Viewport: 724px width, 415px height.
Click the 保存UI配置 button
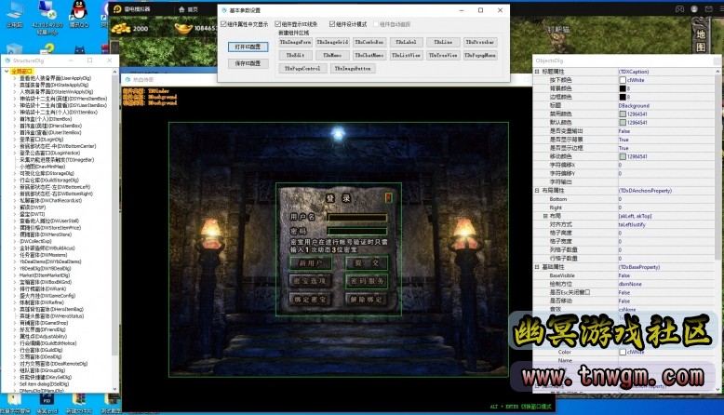tap(248, 63)
